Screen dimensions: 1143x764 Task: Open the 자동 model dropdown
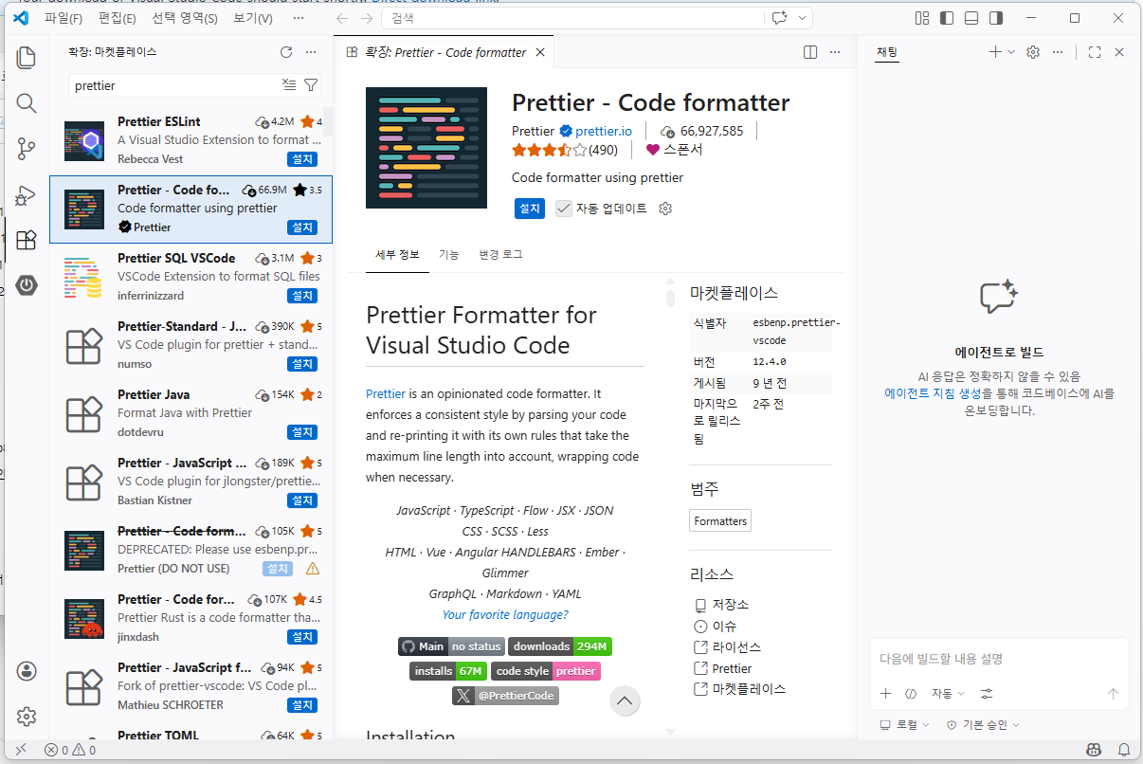948,694
